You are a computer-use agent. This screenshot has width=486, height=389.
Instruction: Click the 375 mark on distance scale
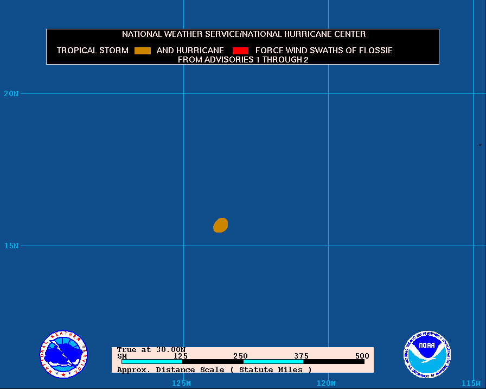point(301,356)
